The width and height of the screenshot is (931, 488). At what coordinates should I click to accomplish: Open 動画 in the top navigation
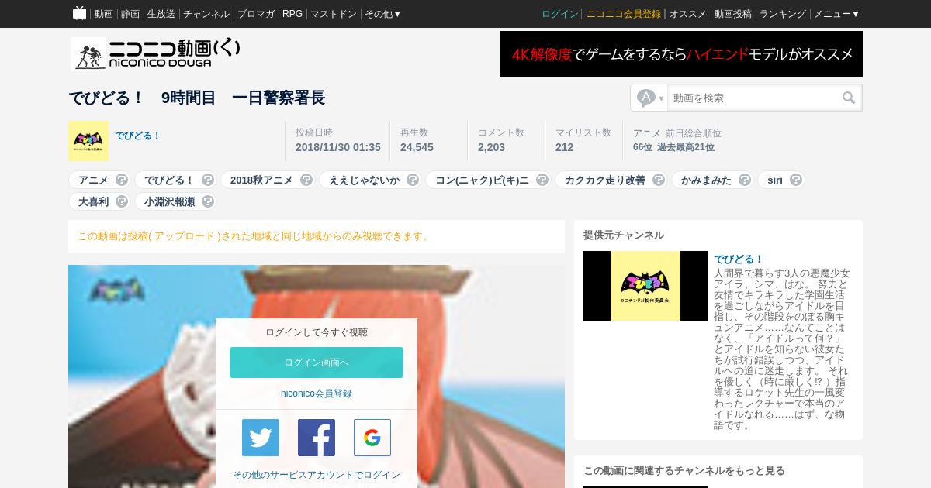click(104, 14)
